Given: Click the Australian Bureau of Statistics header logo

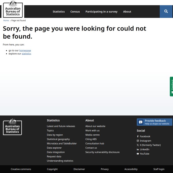Looking at the screenshot, I should click(13, 9).
